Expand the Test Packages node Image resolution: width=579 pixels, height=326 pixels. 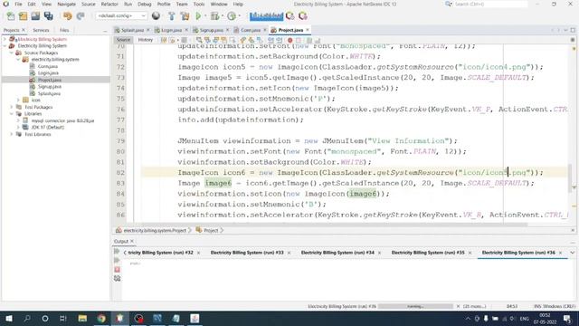tap(12, 107)
